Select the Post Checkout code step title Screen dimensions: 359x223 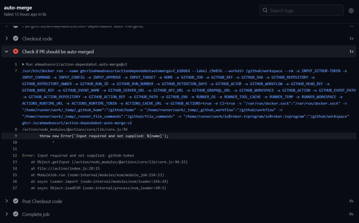coord(42,201)
